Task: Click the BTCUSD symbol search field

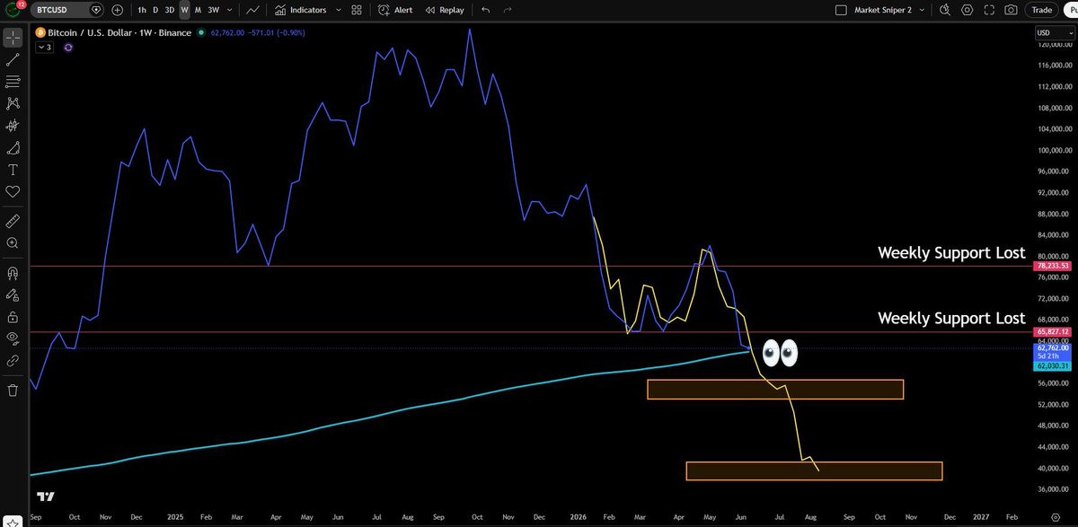Action: pyautogui.click(x=69, y=10)
